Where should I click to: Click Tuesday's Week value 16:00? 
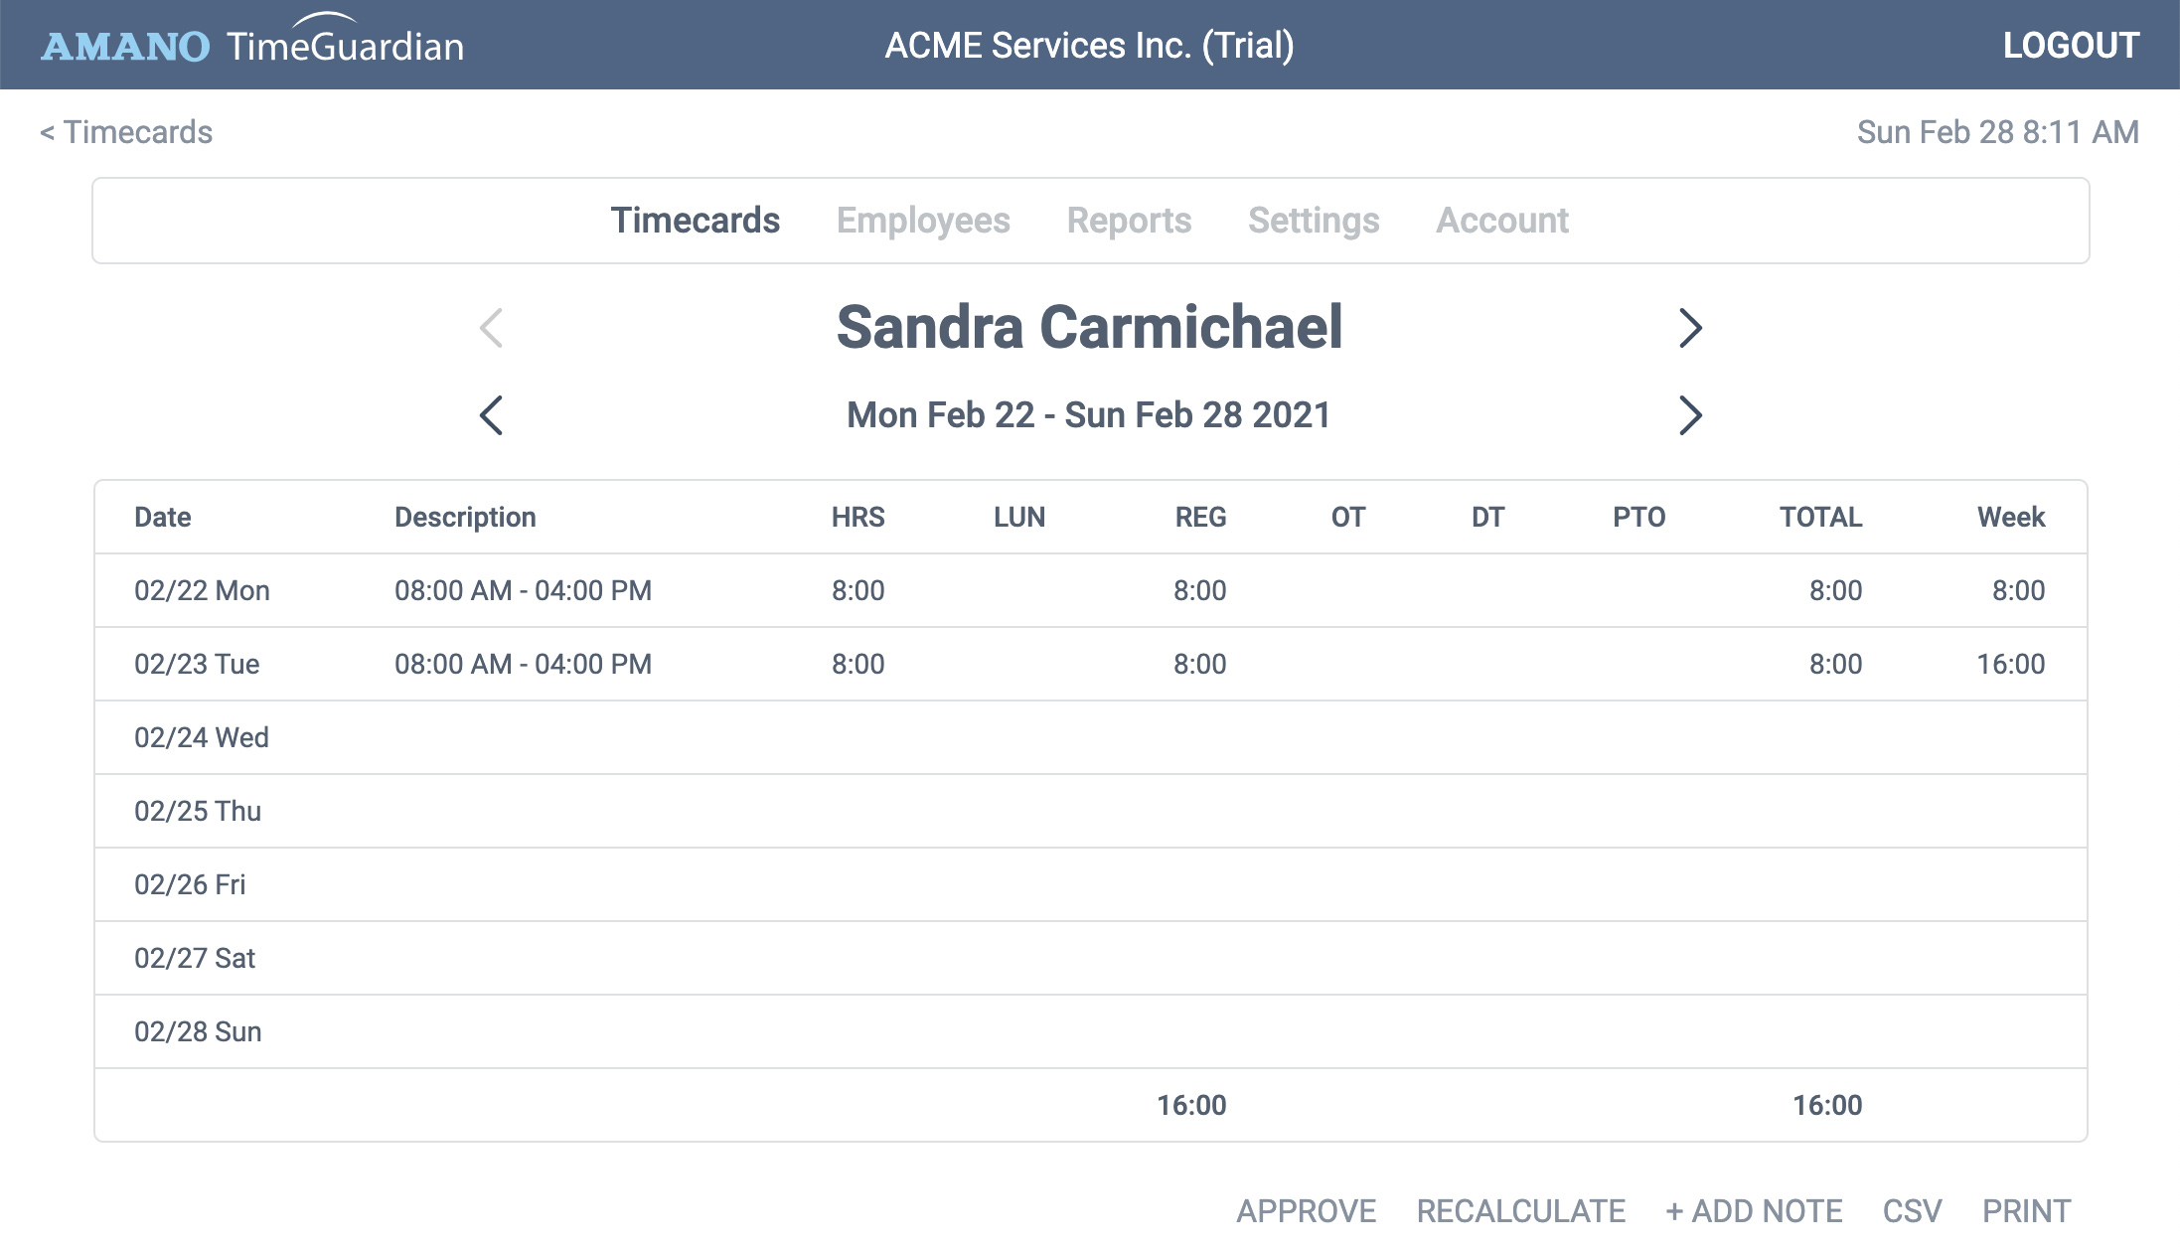pyautogui.click(x=2011, y=664)
